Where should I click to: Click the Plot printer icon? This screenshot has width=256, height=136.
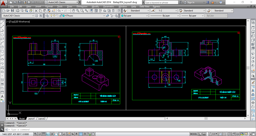click(x=18, y=11)
